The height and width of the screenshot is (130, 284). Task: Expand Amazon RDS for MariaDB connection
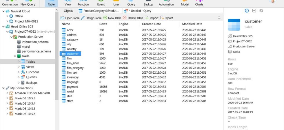pyautogui.click(x=7, y=93)
